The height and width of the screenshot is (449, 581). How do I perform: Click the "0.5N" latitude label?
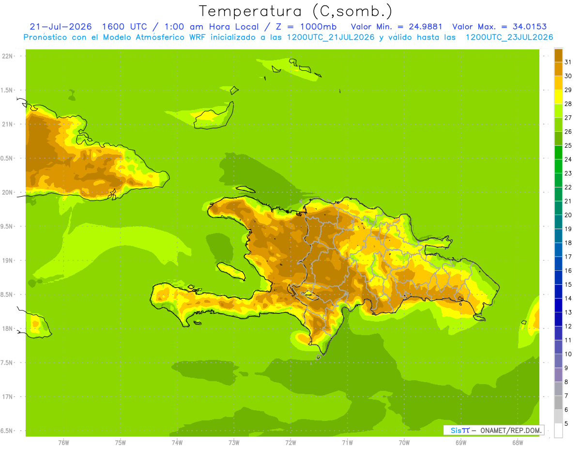click(7, 158)
